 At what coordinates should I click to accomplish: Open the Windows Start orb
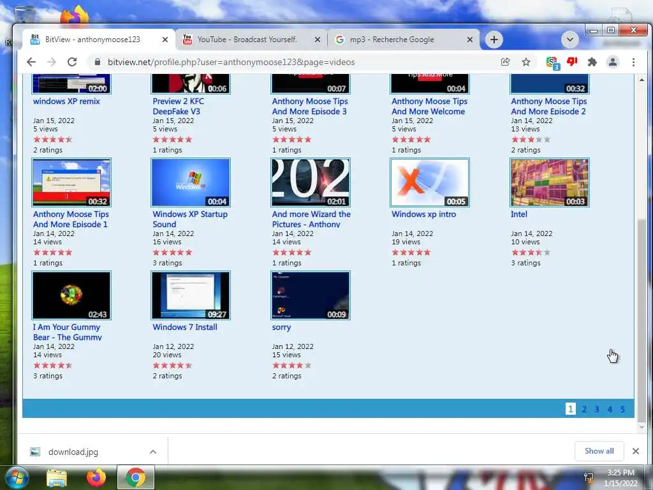(x=16, y=478)
